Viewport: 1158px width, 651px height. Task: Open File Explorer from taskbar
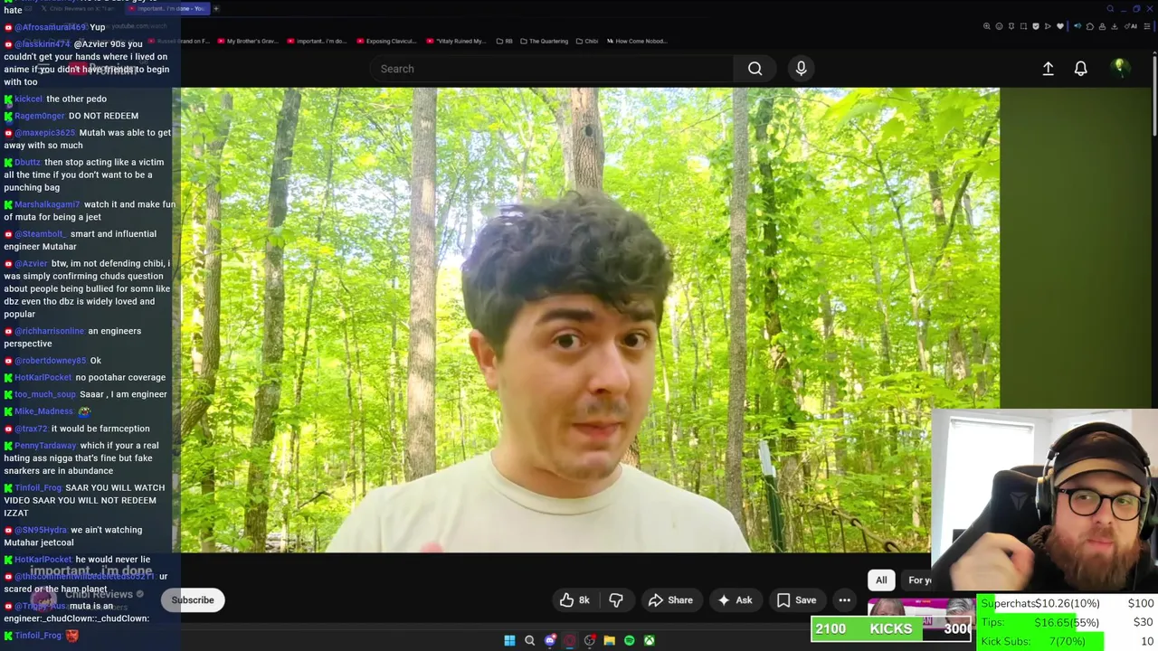pos(610,640)
